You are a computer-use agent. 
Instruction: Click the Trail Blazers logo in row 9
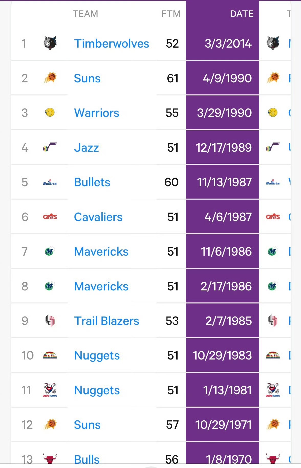click(x=50, y=321)
